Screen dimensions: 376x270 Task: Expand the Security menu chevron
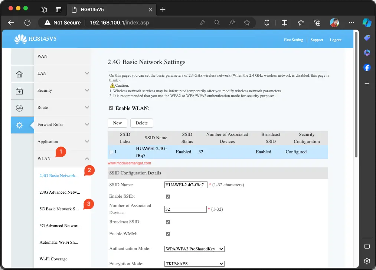87,90
